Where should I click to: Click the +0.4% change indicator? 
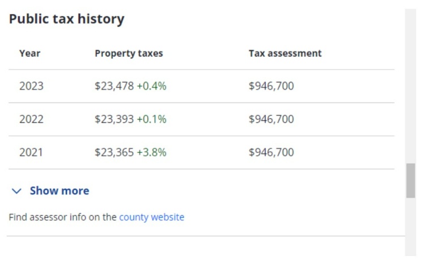[151, 87]
